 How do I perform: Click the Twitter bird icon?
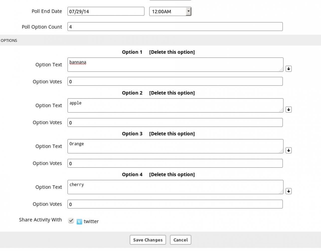[x=79, y=222]
